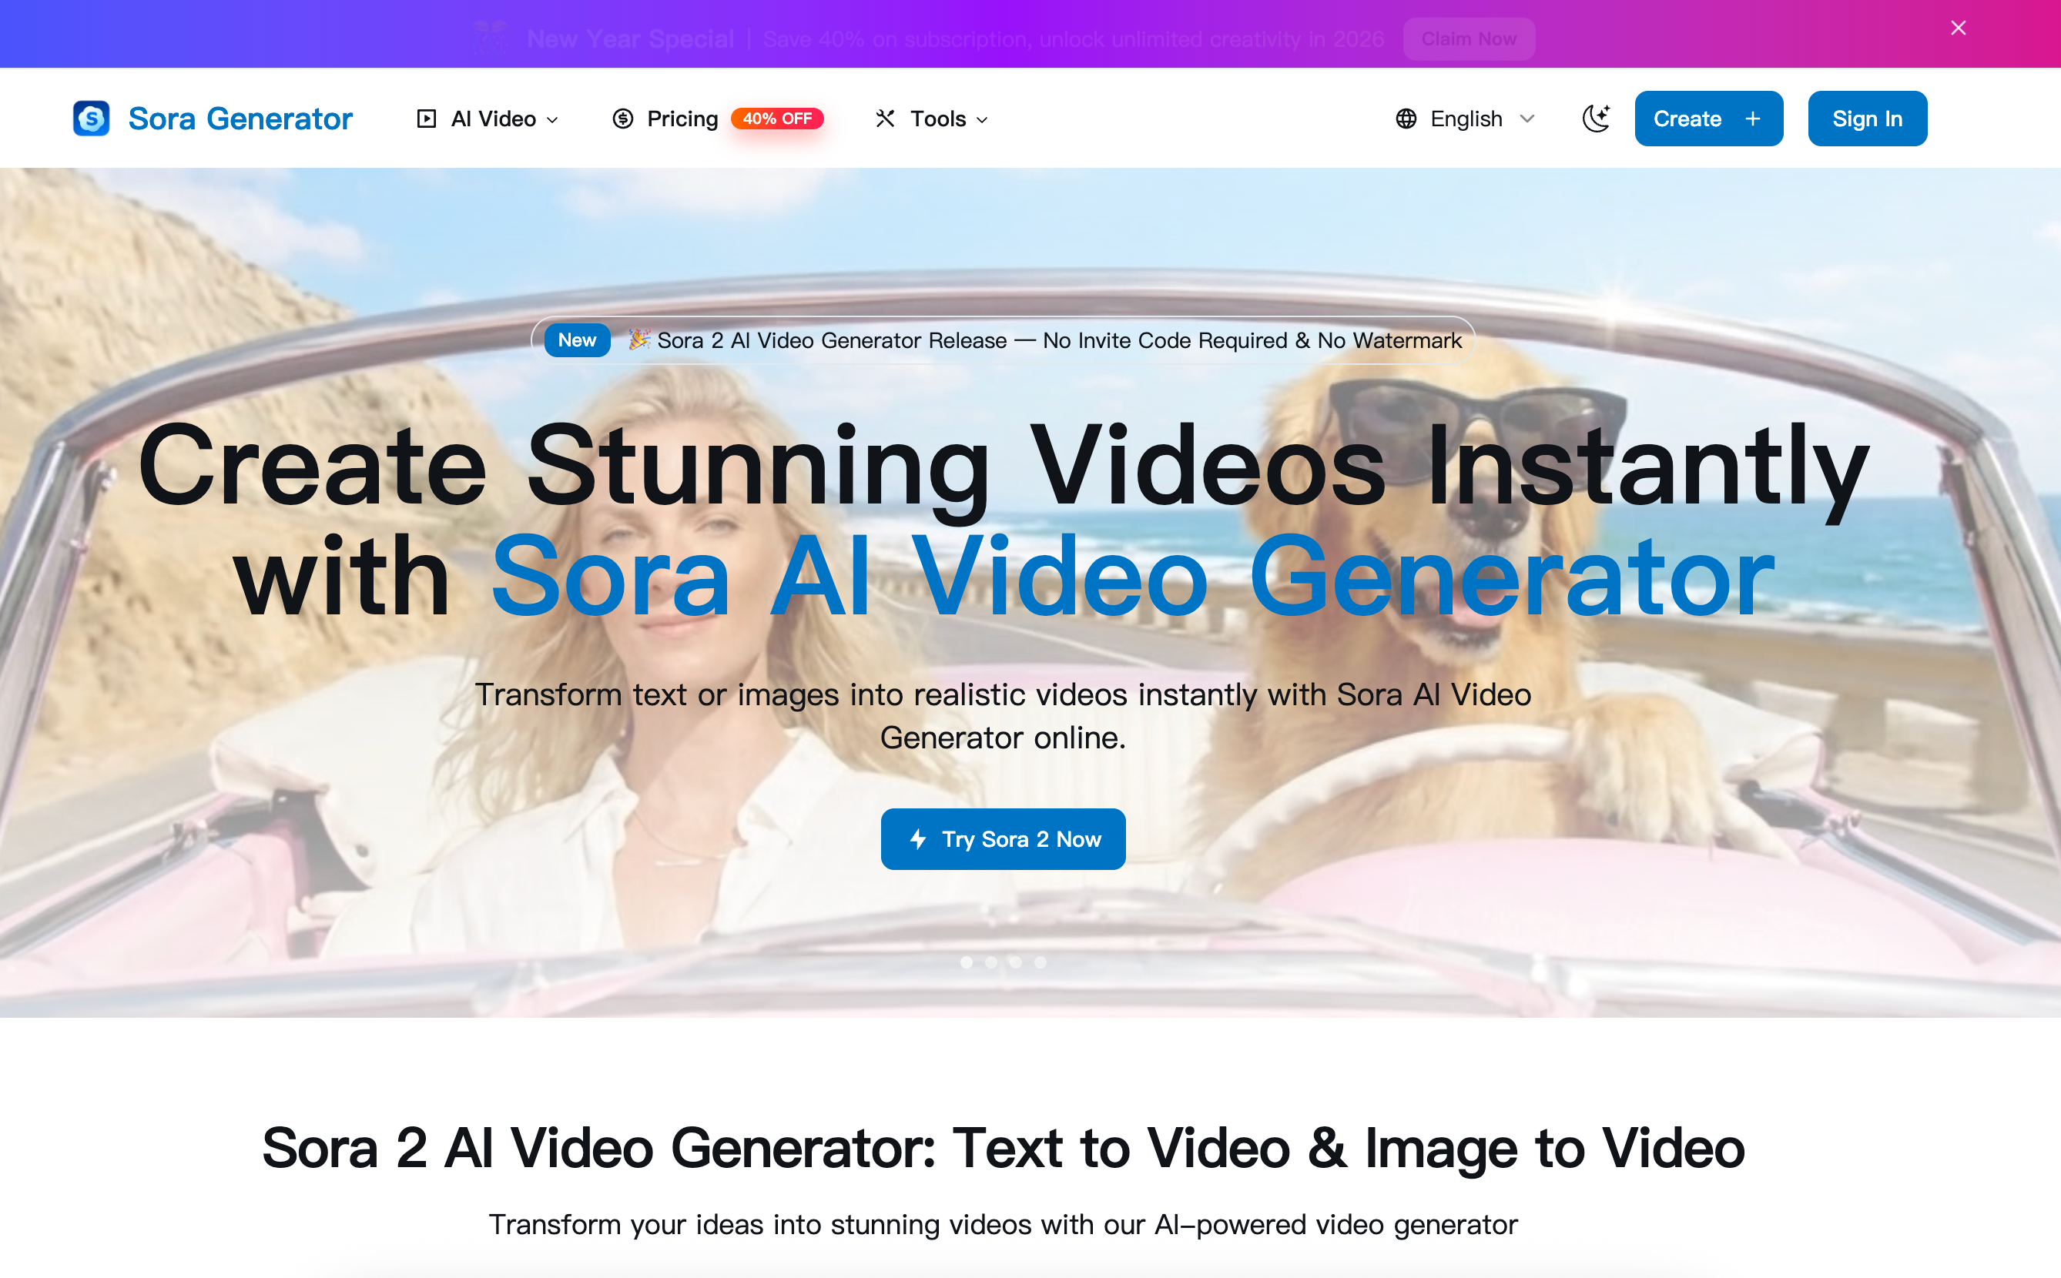Click the Claim Now button
The height and width of the screenshot is (1278, 2061).
[1470, 38]
